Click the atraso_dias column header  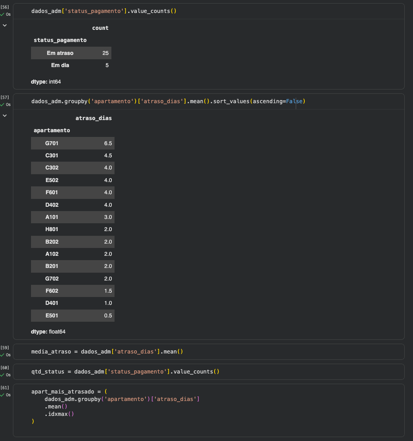click(x=93, y=118)
